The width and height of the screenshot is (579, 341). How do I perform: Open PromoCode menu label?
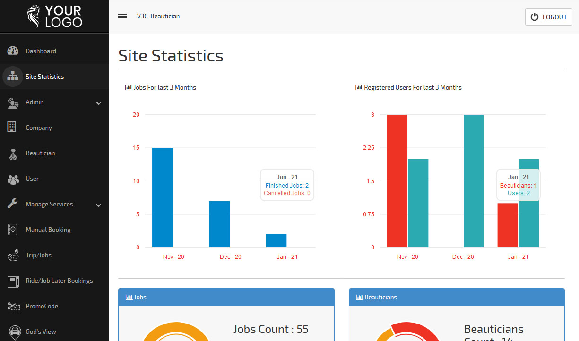click(42, 306)
